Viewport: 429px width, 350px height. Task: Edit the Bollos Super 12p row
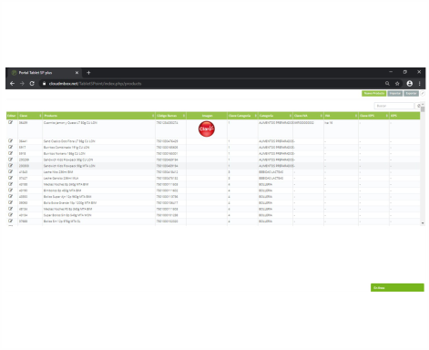point(10,196)
